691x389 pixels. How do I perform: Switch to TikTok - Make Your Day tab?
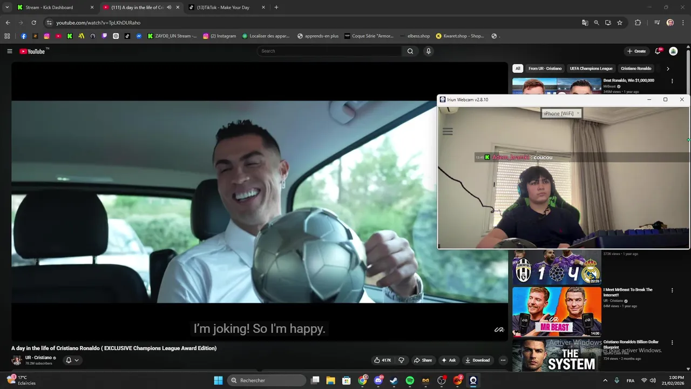click(227, 8)
